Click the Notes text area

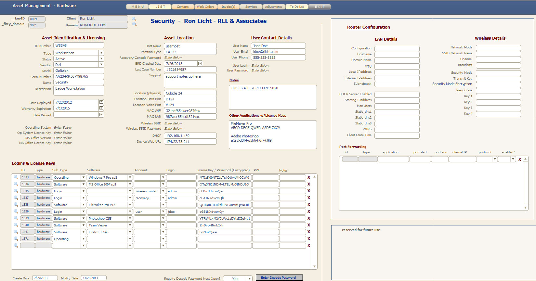coord(273,97)
